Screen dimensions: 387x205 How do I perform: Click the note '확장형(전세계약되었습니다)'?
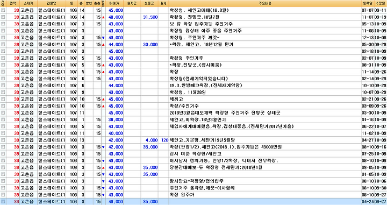(199, 79)
